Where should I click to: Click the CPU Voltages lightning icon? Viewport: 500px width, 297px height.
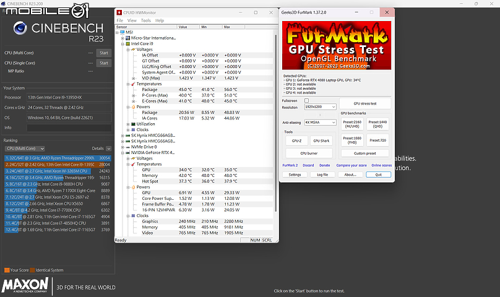coord(133,49)
